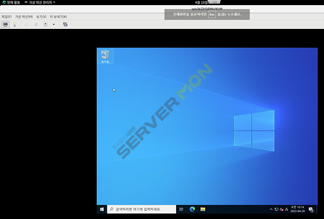The width and height of the screenshot is (324, 219).
Task: Toggle the input language indicator A
Action: click(x=287, y=209)
